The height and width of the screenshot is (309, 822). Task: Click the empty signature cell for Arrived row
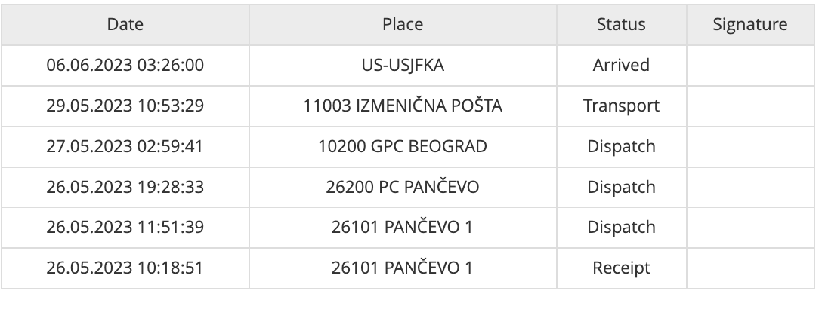[x=749, y=66]
